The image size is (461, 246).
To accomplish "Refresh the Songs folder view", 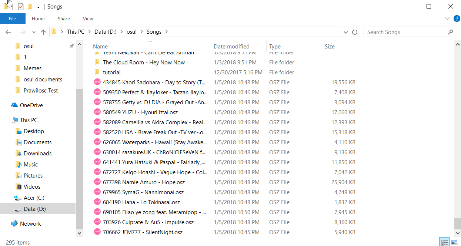I will [355, 32].
